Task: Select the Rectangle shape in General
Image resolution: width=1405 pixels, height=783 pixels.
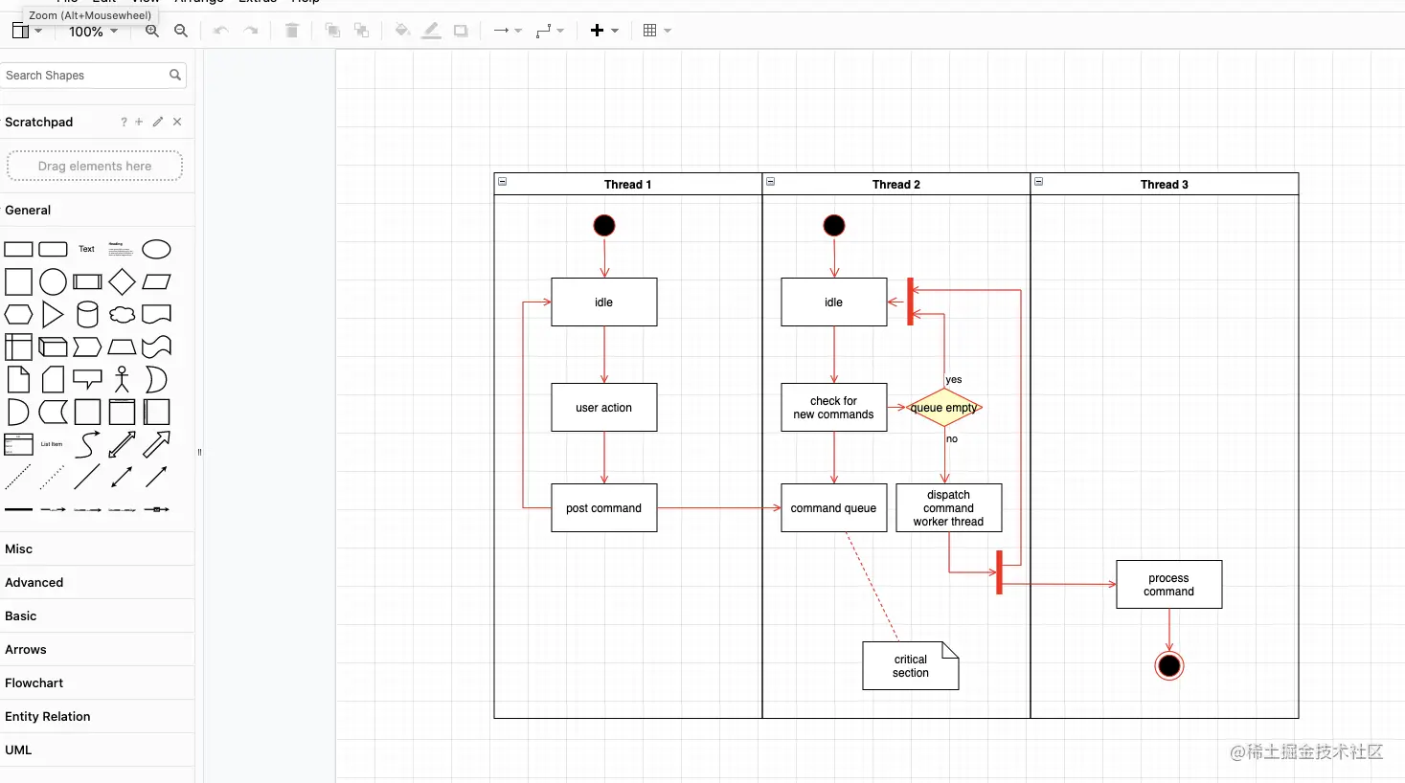Action: pos(18,250)
